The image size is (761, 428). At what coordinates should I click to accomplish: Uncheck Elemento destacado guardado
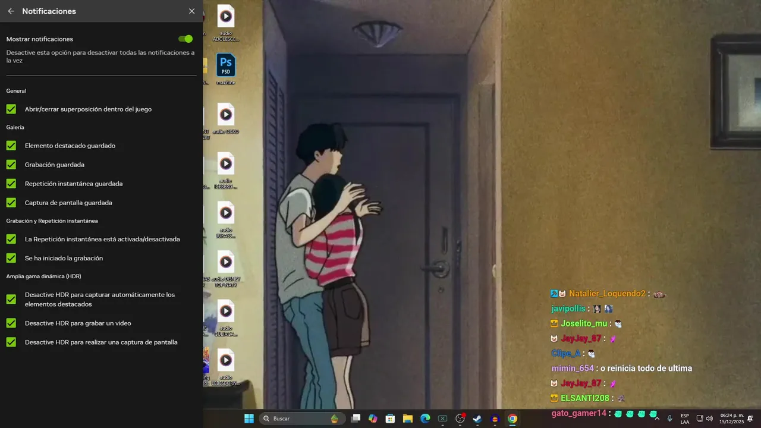tap(11, 145)
